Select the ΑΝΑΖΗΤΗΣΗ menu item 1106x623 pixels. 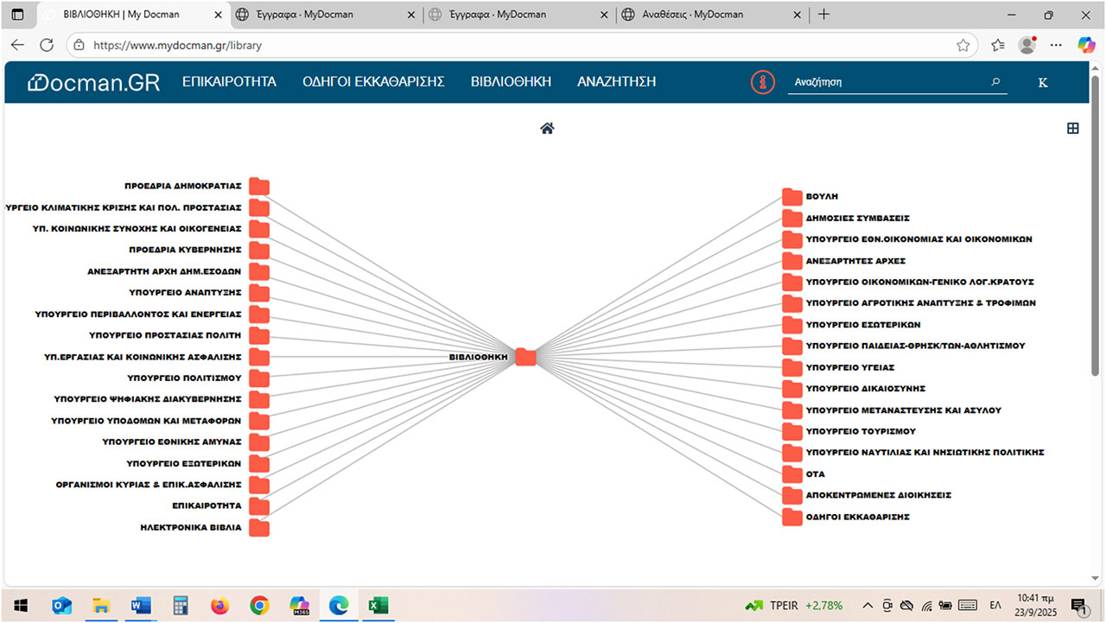tap(616, 82)
